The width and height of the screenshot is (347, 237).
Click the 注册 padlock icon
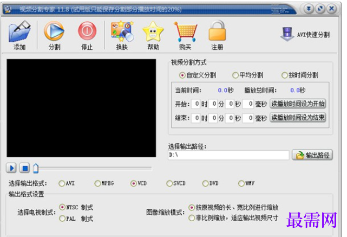click(217, 30)
